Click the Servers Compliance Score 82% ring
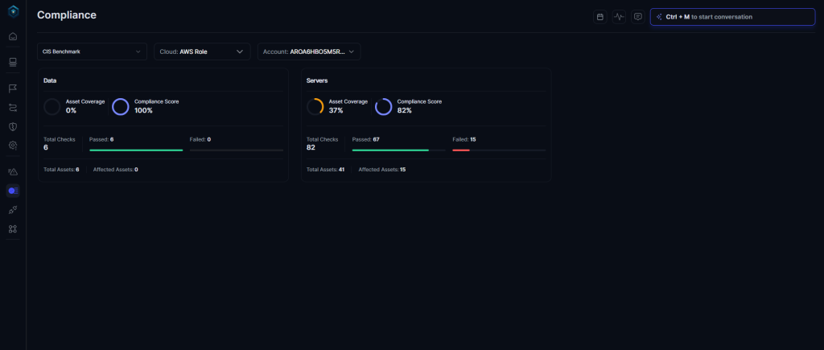Viewport: 824px width, 350px height. tap(384, 106)
